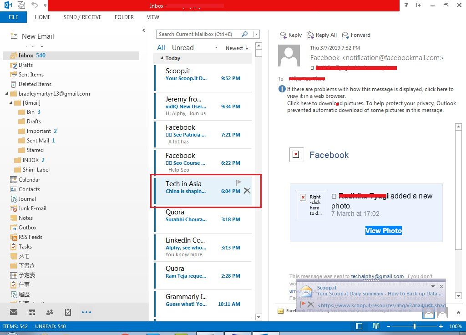Expand the people pane chevron
The image size is (466, 335).
(458, 312)
